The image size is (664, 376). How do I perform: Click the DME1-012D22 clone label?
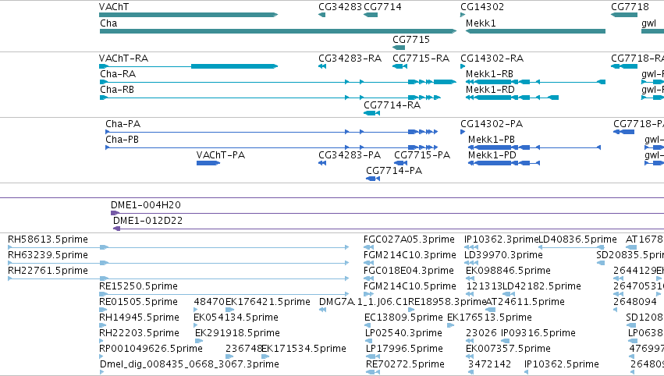147,221
